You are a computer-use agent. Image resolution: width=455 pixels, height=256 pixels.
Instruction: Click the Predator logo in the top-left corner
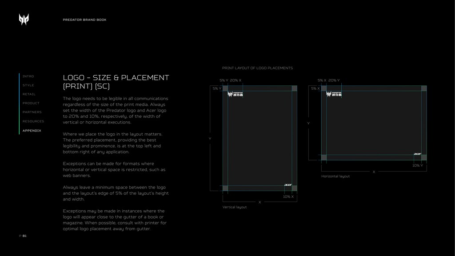point(24,20)
